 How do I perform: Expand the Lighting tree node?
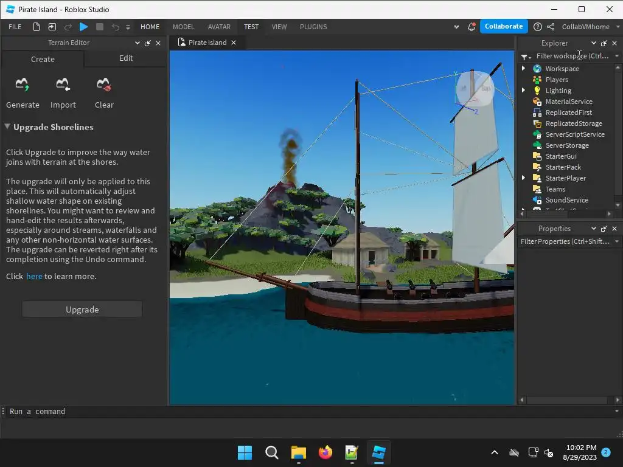pyautogui.click(x=523, y=90)
